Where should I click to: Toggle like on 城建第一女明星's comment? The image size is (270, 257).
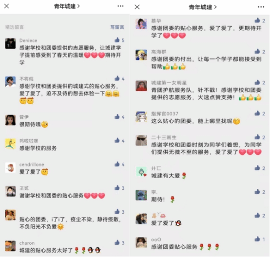pos(257,82)
